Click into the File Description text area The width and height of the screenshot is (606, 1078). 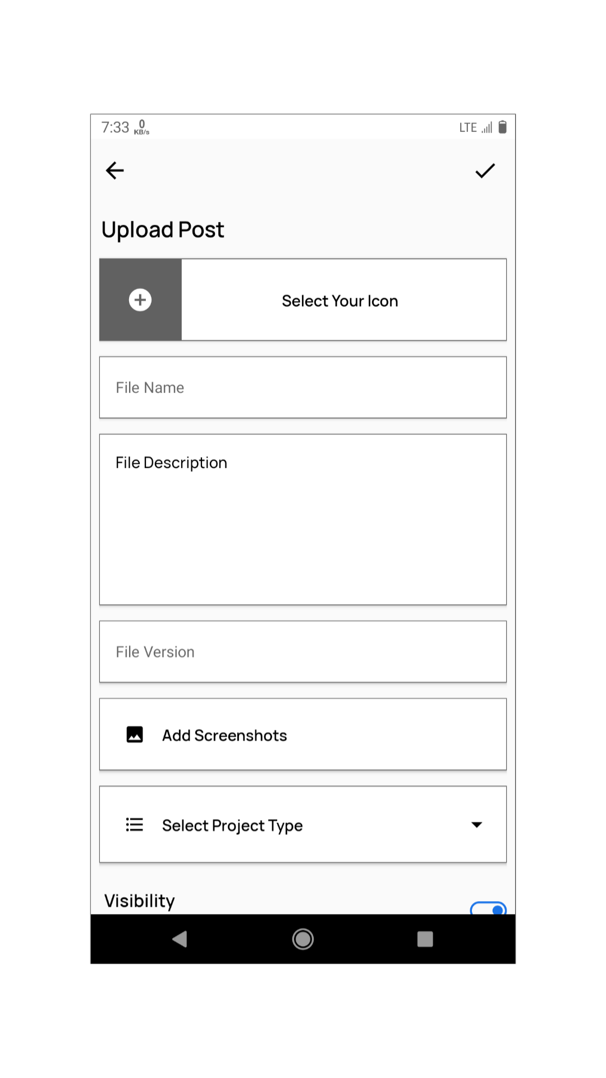point(303,519)
